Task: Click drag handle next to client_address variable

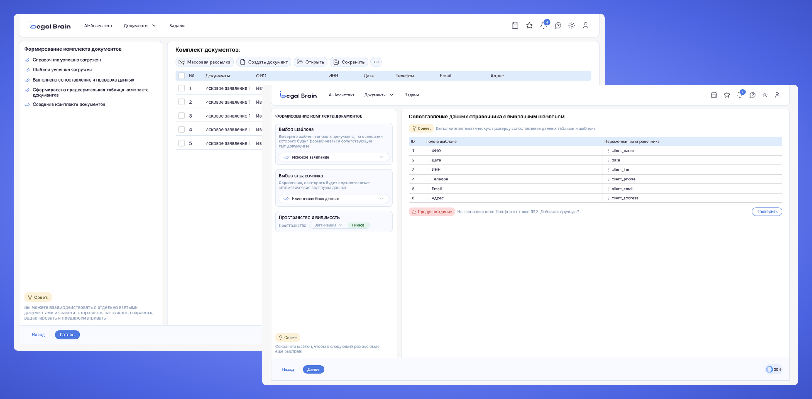Action: click(x=608, y=198)
